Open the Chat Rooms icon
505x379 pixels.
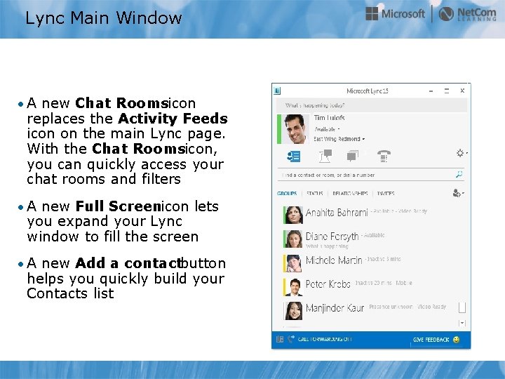tap(325, 156)
